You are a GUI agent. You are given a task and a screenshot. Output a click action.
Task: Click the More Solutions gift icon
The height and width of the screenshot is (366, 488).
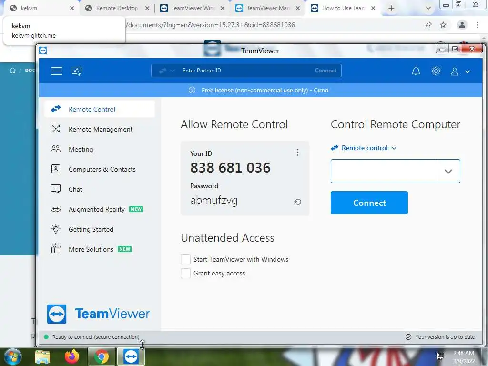pyautogui.click(x=56, y=248)
